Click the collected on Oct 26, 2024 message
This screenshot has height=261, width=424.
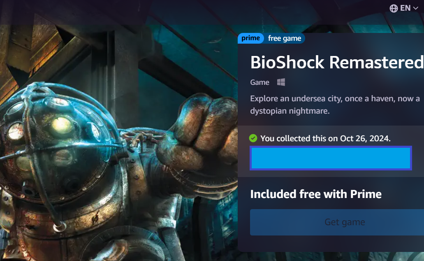[x=325, y=138]
